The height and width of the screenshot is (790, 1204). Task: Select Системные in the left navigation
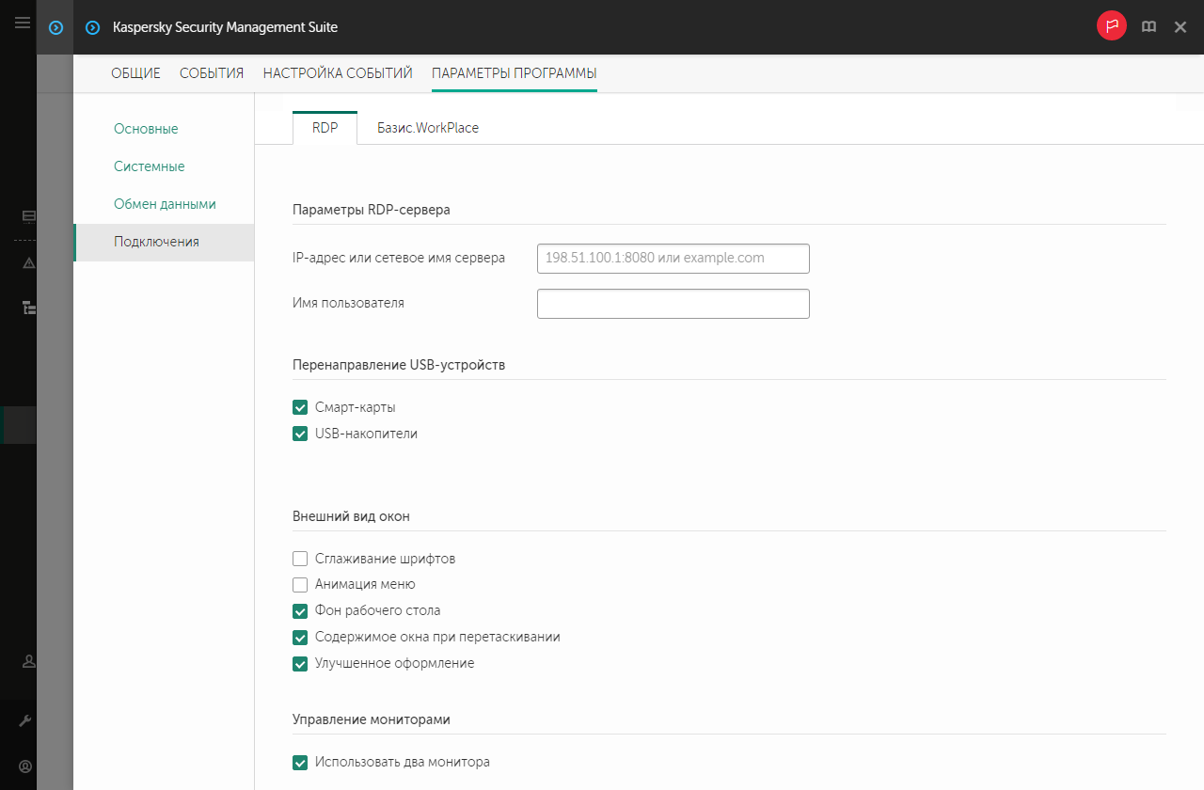click(149, 166)
